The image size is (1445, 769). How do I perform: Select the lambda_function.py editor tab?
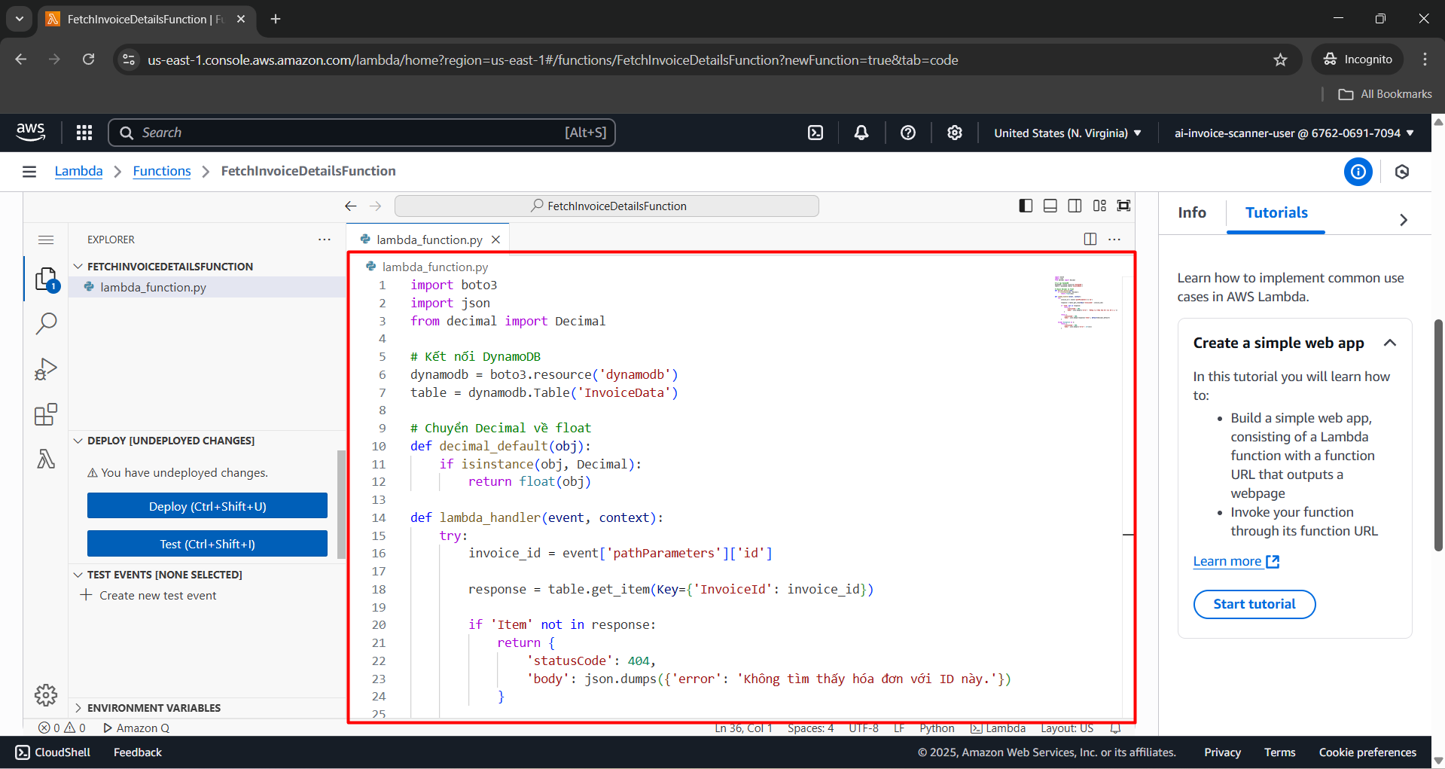[428, 239]
